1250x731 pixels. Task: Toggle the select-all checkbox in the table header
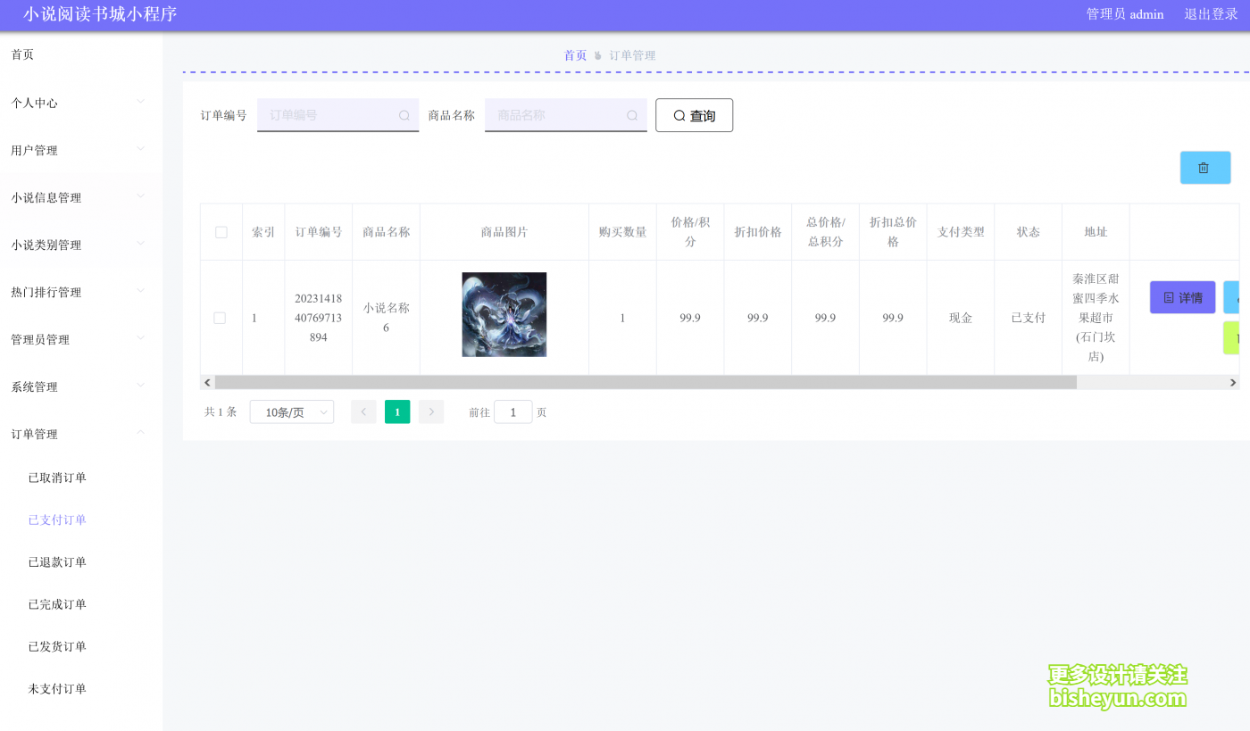[x=221, y=231]
